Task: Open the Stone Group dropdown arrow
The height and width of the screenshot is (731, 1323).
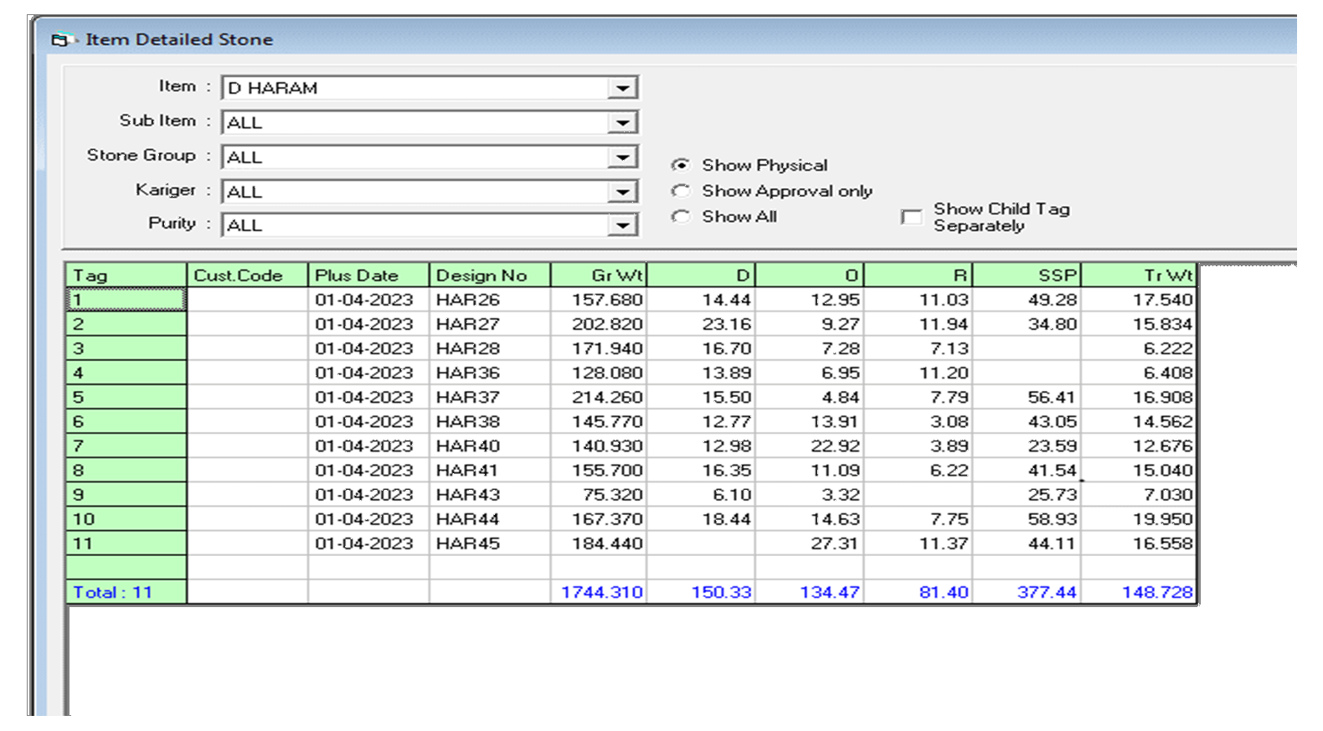Action: coord(622,157)
